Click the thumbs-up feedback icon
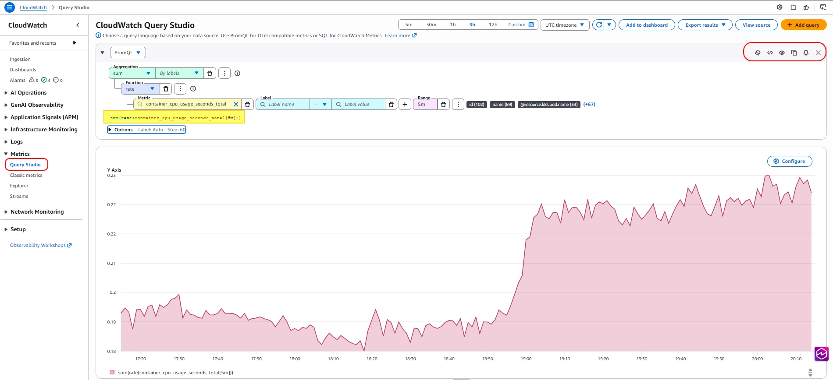The width and height of the screenshot is (833, 380). tap(806, 7)
